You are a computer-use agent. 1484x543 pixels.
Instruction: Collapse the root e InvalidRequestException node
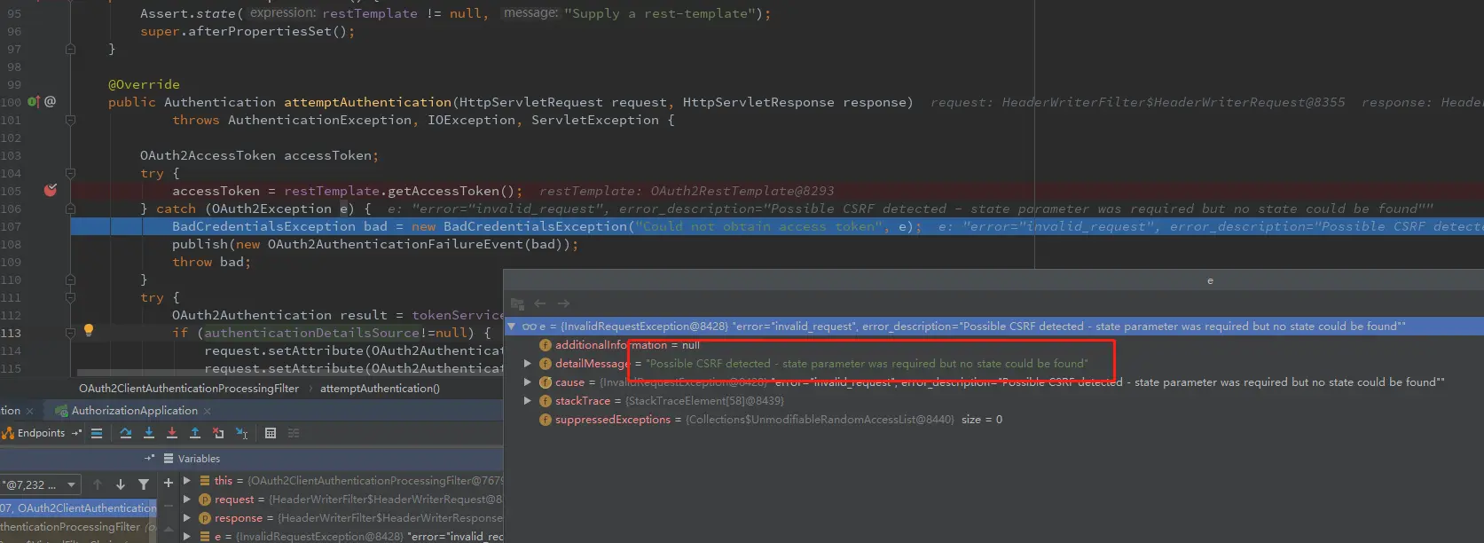(512, 327)
